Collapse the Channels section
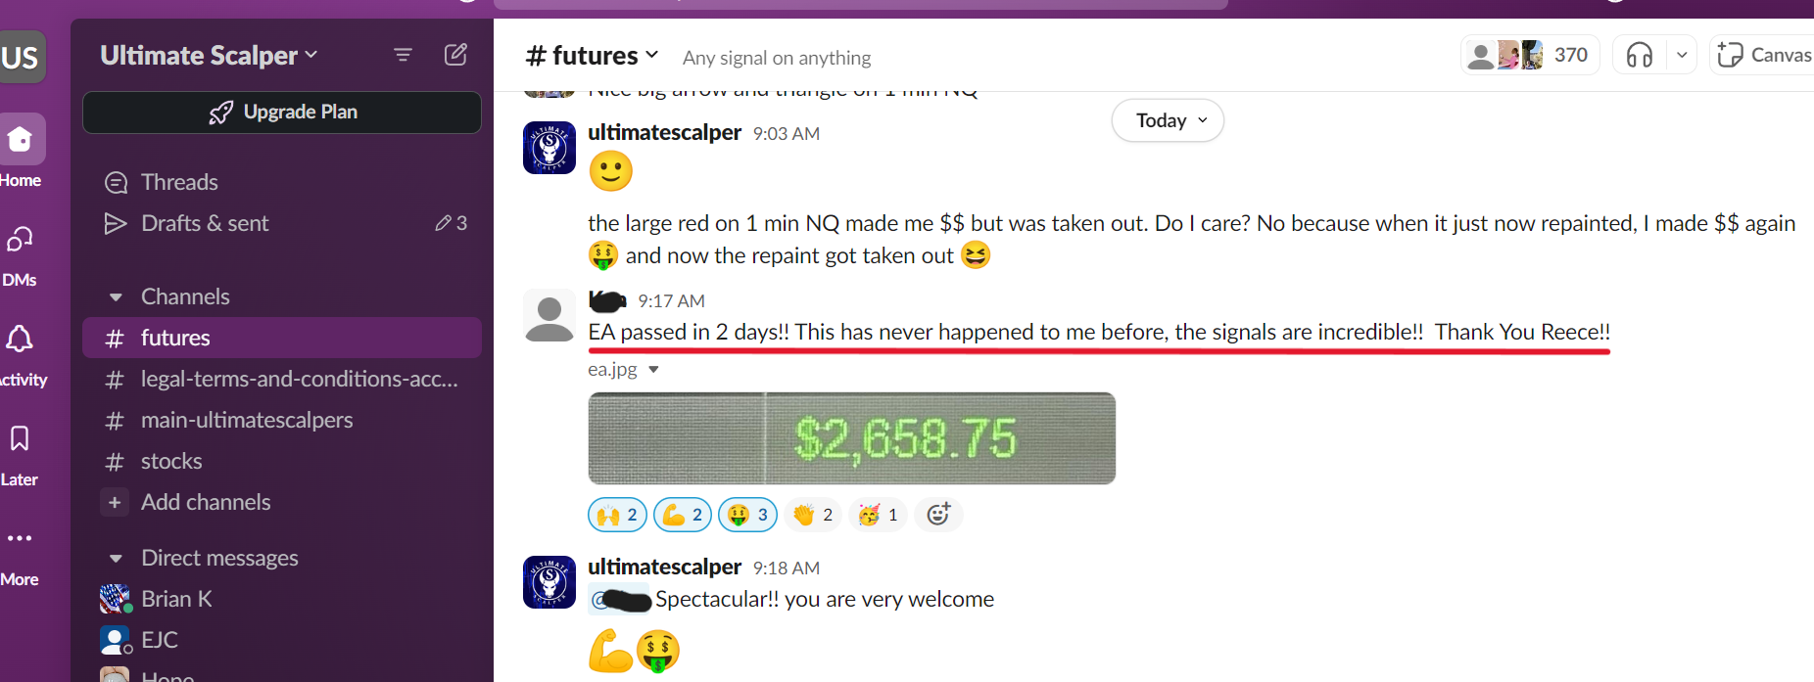 click(116, 296)
